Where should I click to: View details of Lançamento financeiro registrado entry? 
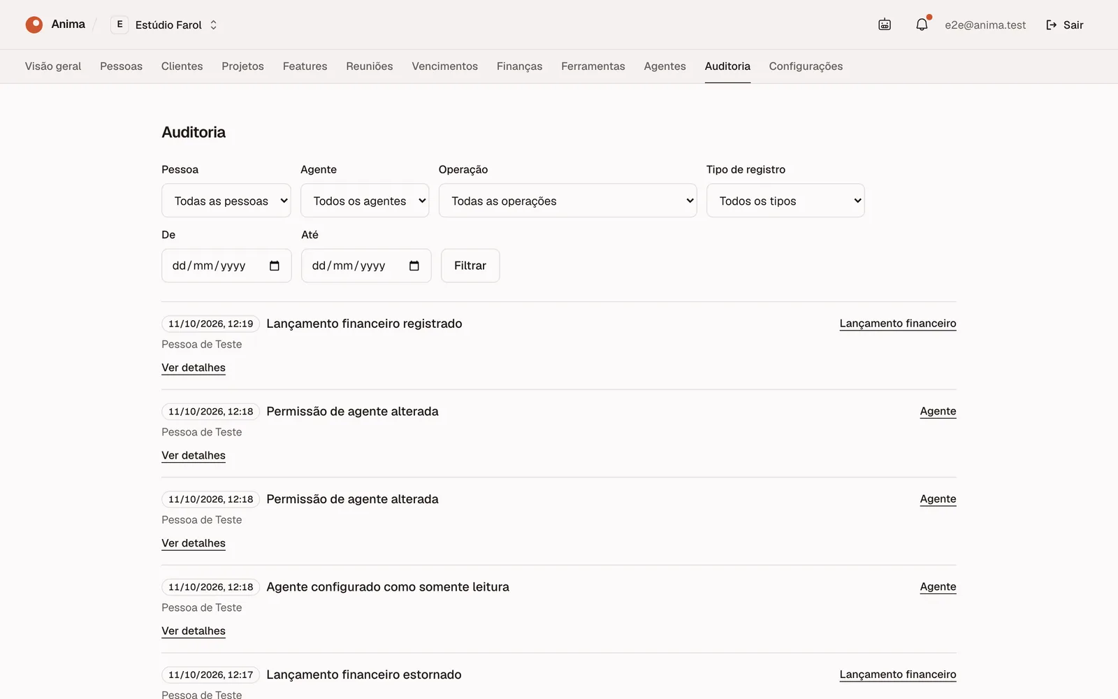194,368
